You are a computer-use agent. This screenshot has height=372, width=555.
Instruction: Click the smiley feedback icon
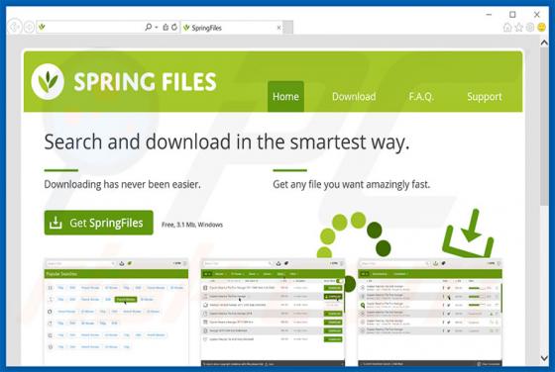point(541,28)
